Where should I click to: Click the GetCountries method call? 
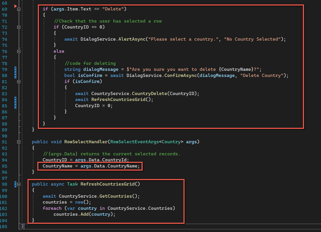(123, 196)
